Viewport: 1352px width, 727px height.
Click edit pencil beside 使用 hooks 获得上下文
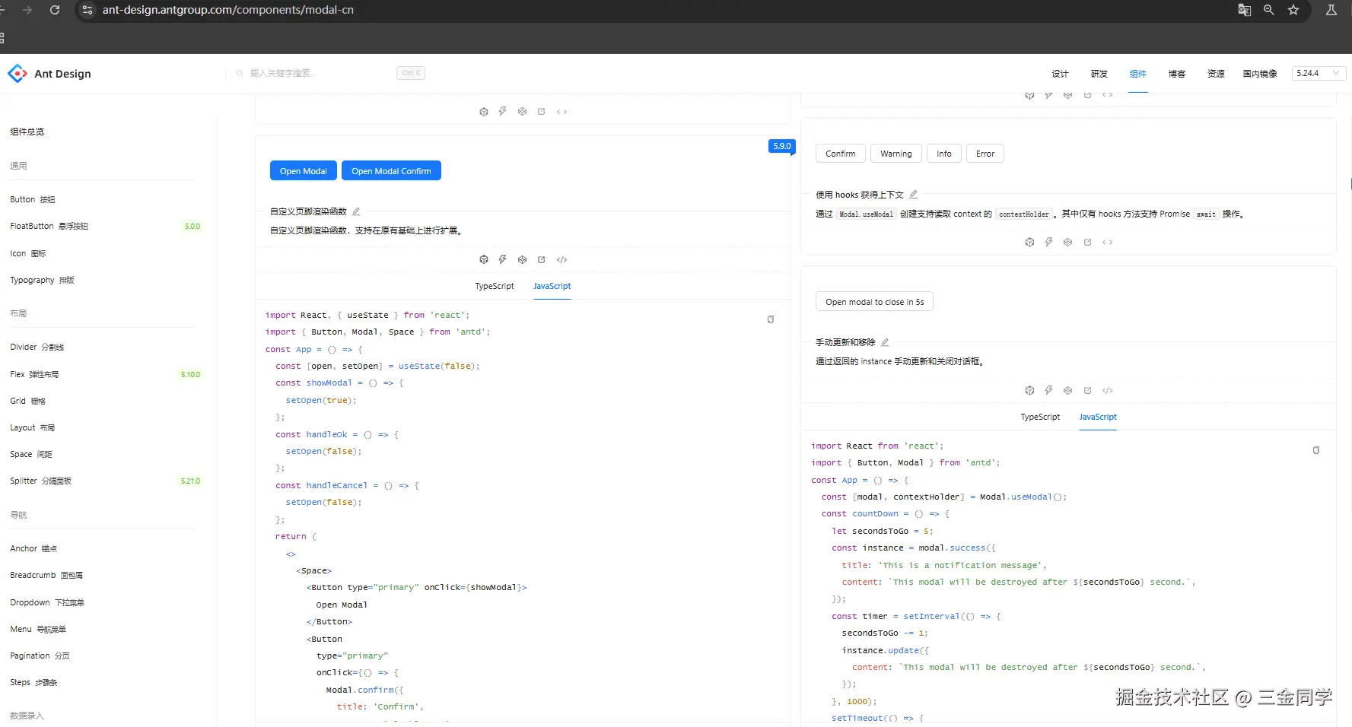[914, 195]
